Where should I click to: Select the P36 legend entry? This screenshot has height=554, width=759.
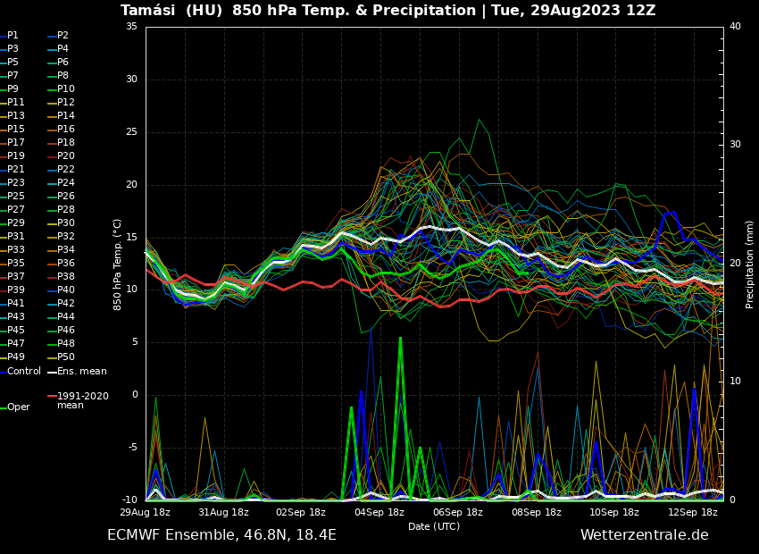point(66,264)
